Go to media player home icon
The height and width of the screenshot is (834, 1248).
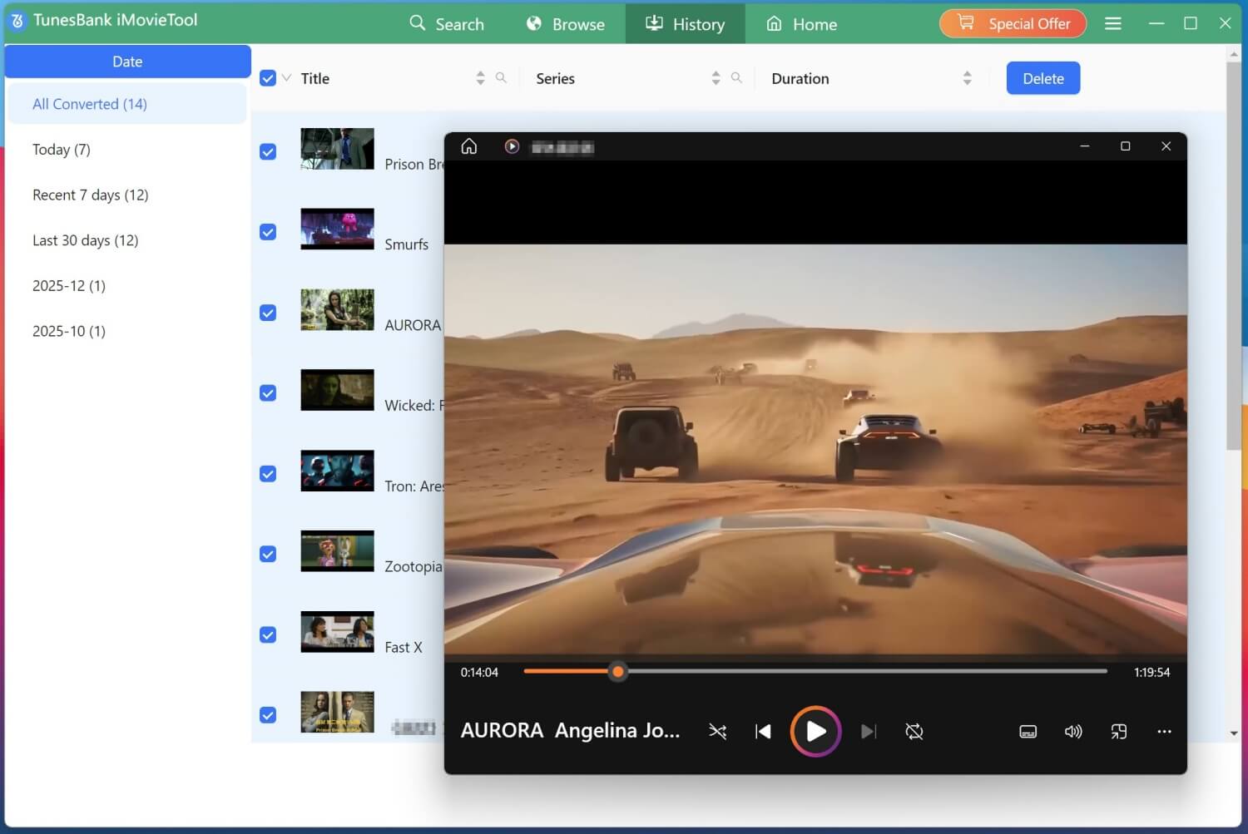(x=469, y=146)
